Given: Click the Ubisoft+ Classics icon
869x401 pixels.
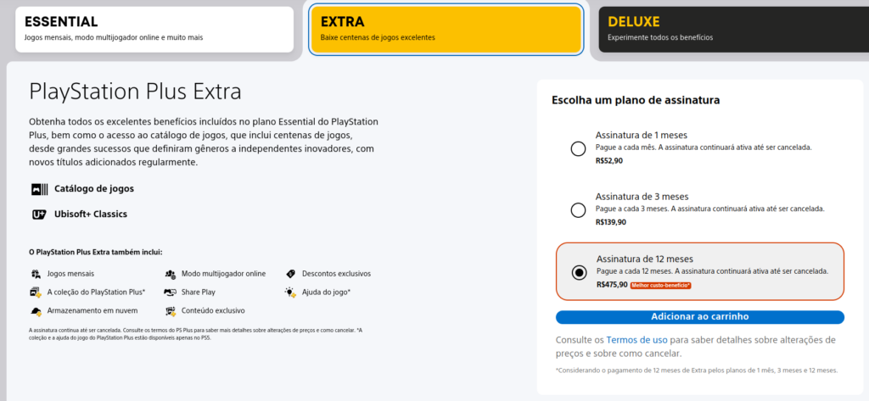Looking at the screenshot, I should pos(38,214).
